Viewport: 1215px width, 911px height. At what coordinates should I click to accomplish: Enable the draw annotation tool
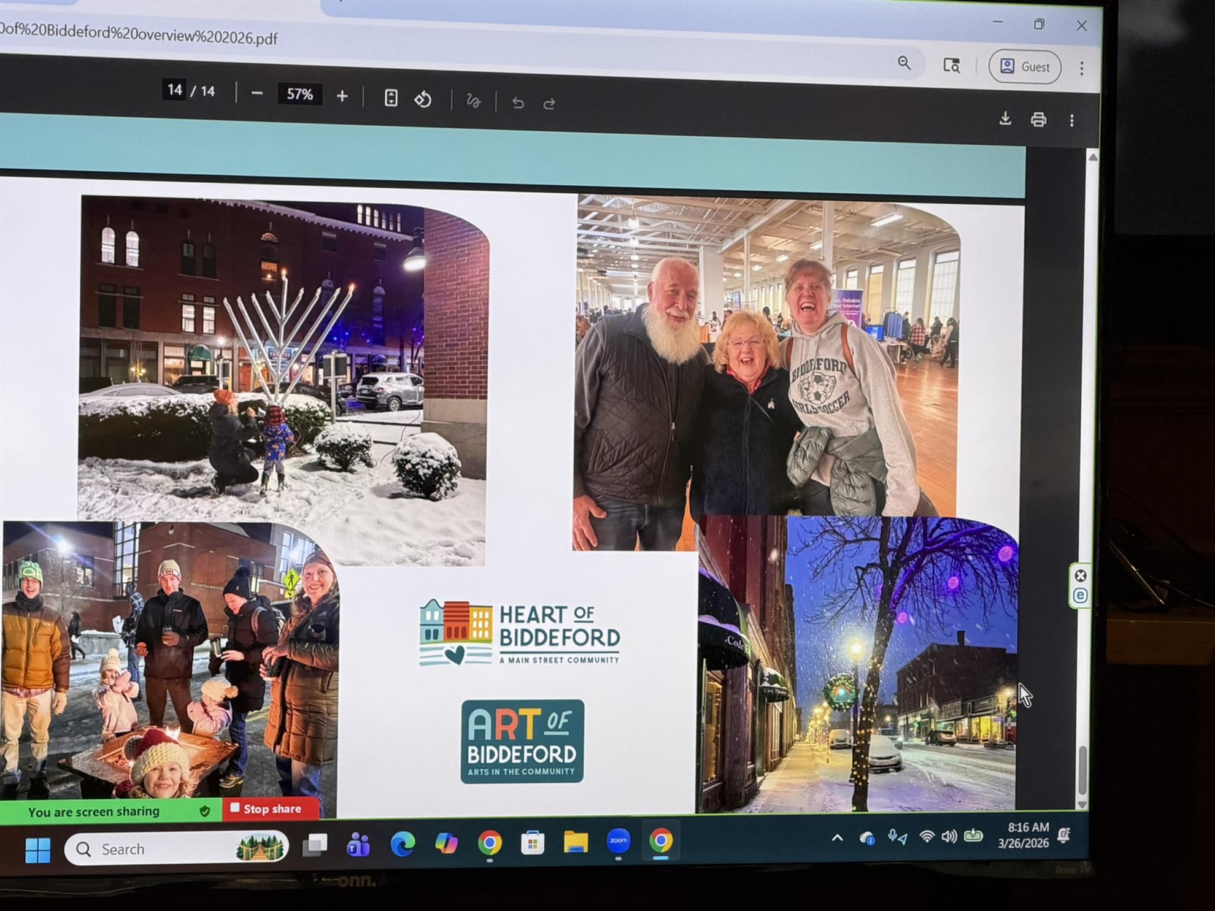click(473, 101)
